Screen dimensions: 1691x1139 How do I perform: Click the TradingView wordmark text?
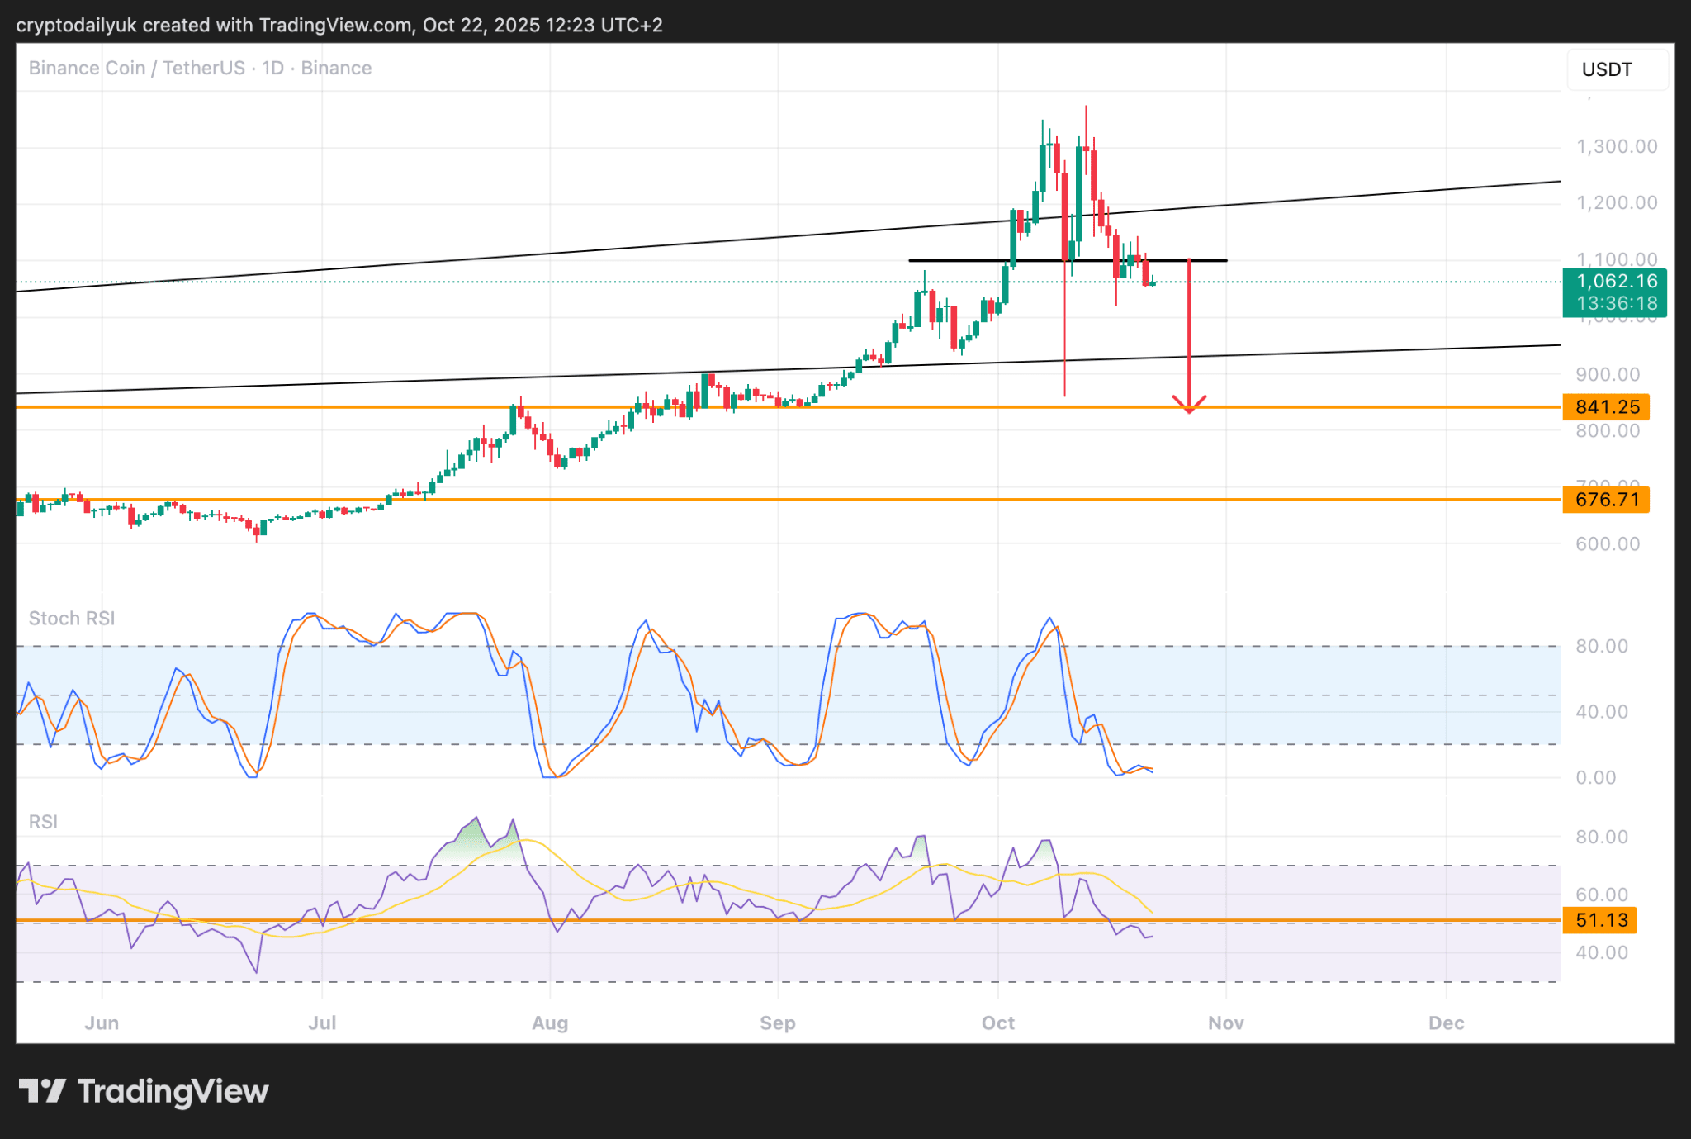(173, 1091)
